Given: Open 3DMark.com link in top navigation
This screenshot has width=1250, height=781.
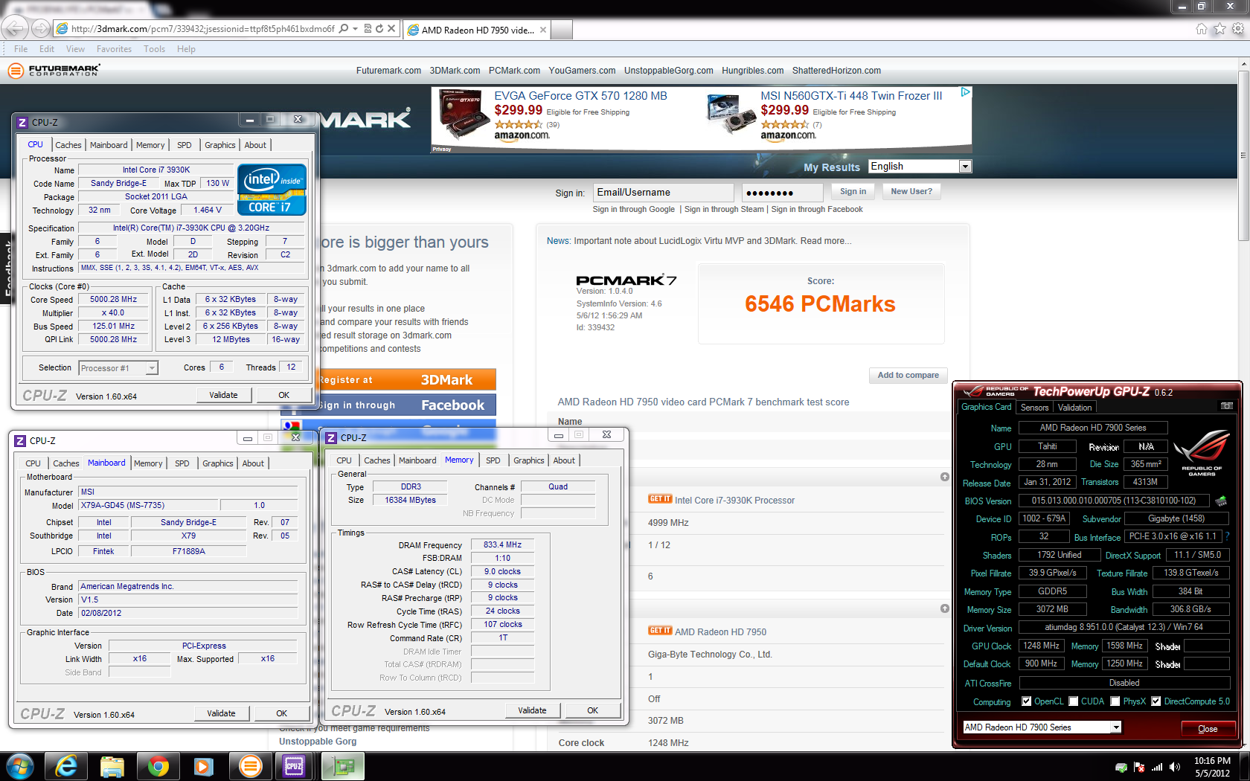Looking at the screenshot, I should [455, 71].
